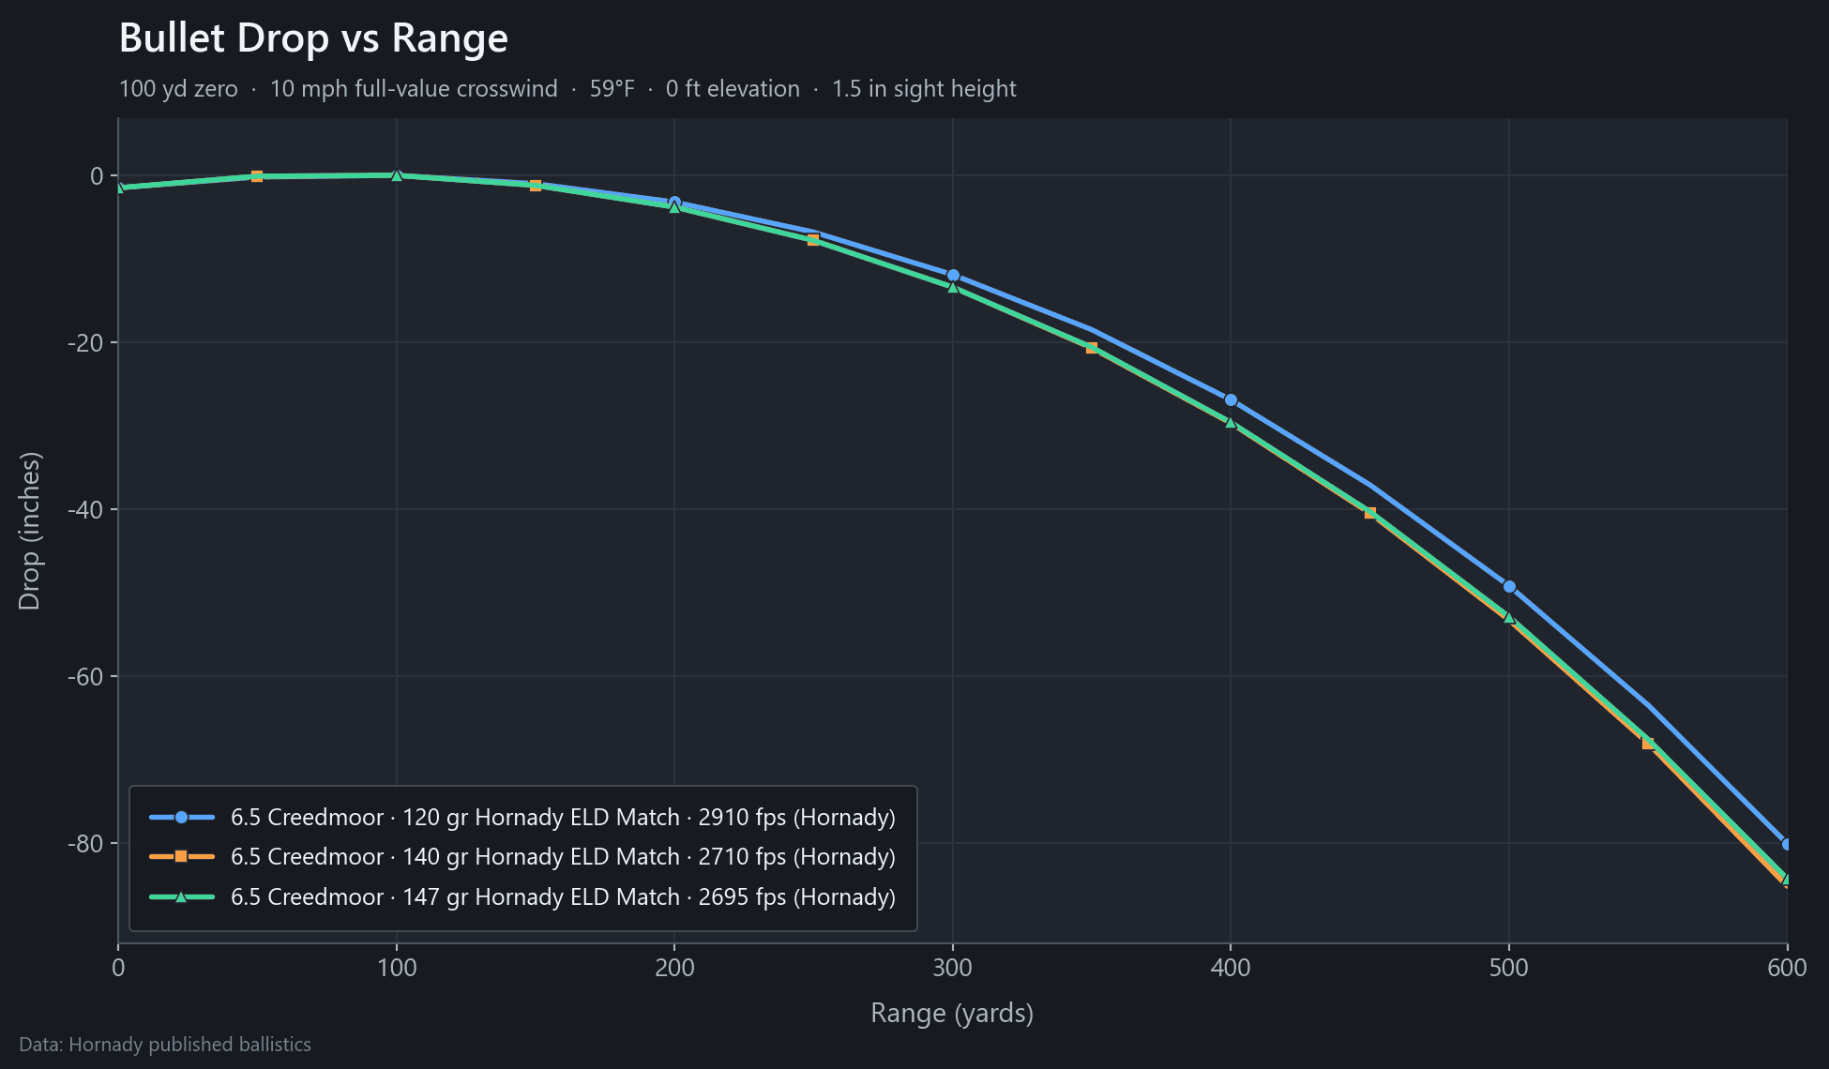Click the y-axis tick label -40
This screenshot has width=1829, height=1069.
(x=84, y=510)
